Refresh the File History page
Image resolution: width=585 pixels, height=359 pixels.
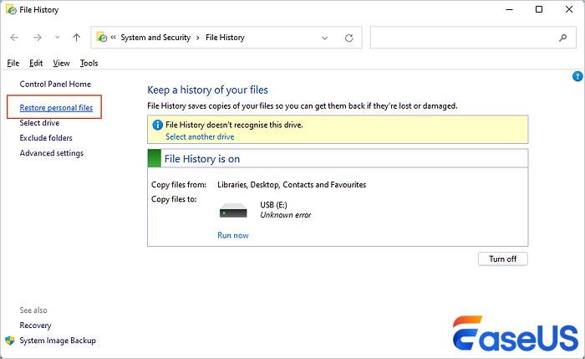coord(348,38)
